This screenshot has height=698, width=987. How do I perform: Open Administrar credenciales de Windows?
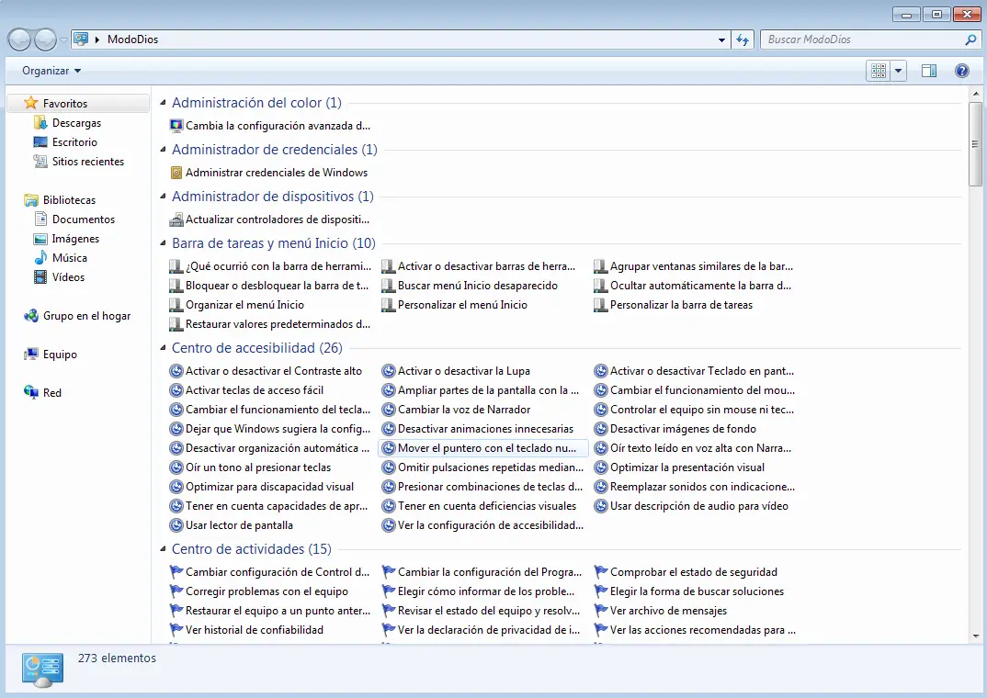click(x=276, y=173)
